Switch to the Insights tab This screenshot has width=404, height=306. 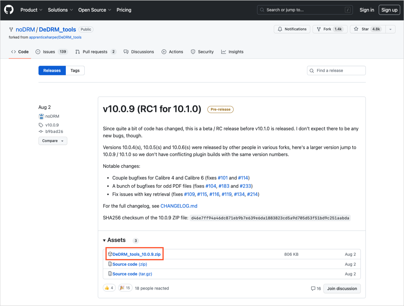pos(232,52)
